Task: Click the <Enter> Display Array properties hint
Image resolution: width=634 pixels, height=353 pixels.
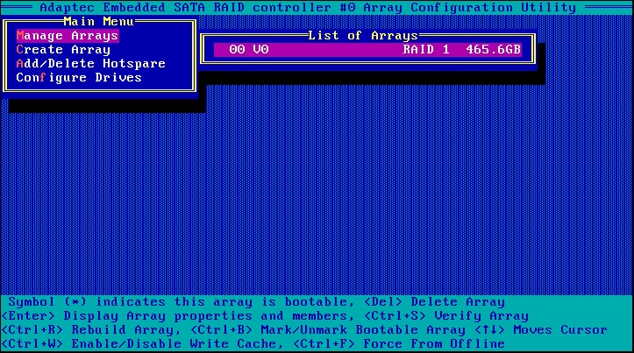Action: coord(177,315)
